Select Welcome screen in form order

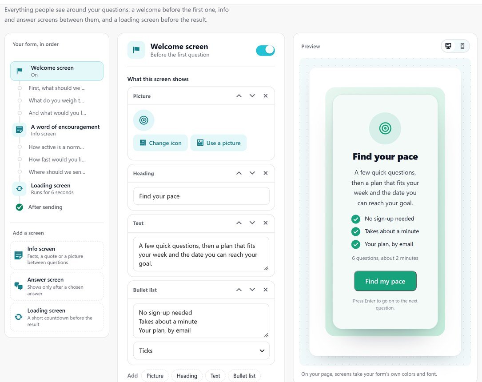(57, 71)
